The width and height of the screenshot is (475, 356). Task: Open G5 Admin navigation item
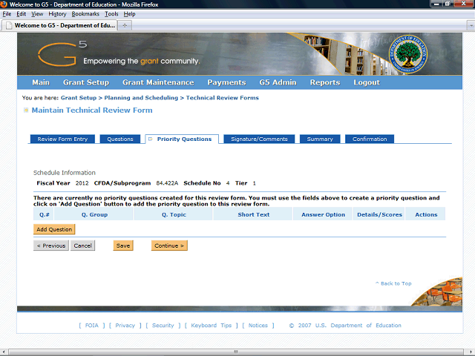pyautogui.click(x=278, y=82)
